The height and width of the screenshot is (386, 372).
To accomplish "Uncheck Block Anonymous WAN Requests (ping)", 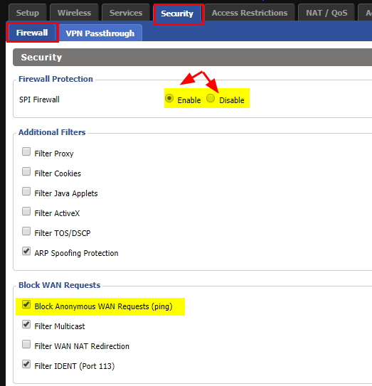I will pyautogui.click(x=26, y=304).
